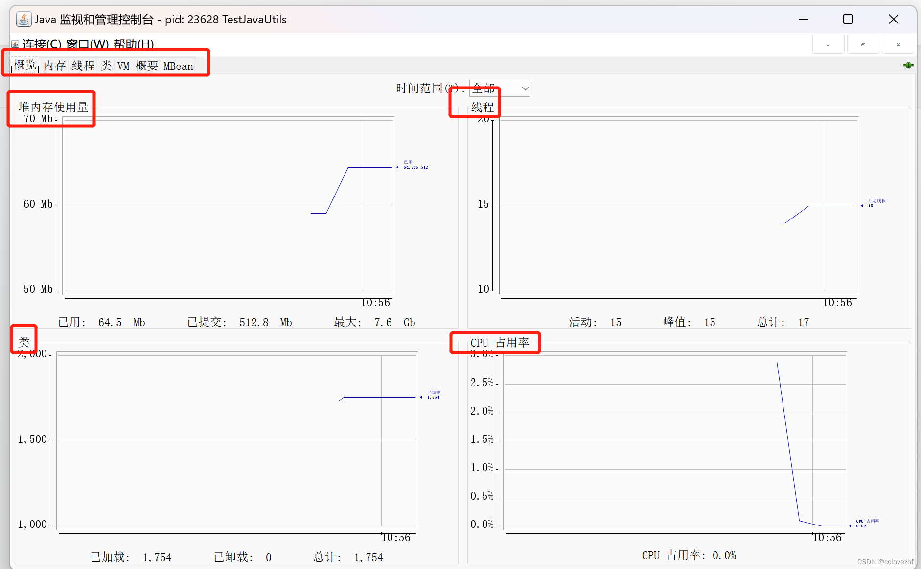Open the 类 classes tab
Viewport: 921px width, 569px height.
click(x=106, y=66)
